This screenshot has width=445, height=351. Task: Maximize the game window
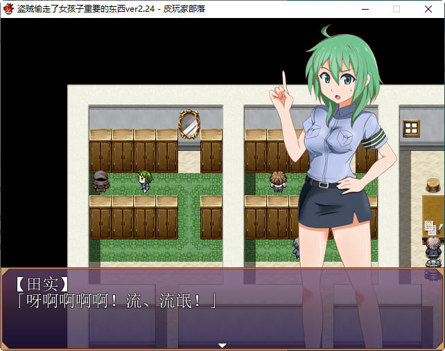pos(396,9)
